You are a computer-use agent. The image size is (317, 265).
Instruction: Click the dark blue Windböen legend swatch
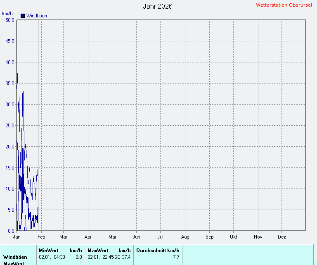coord(23,16)
